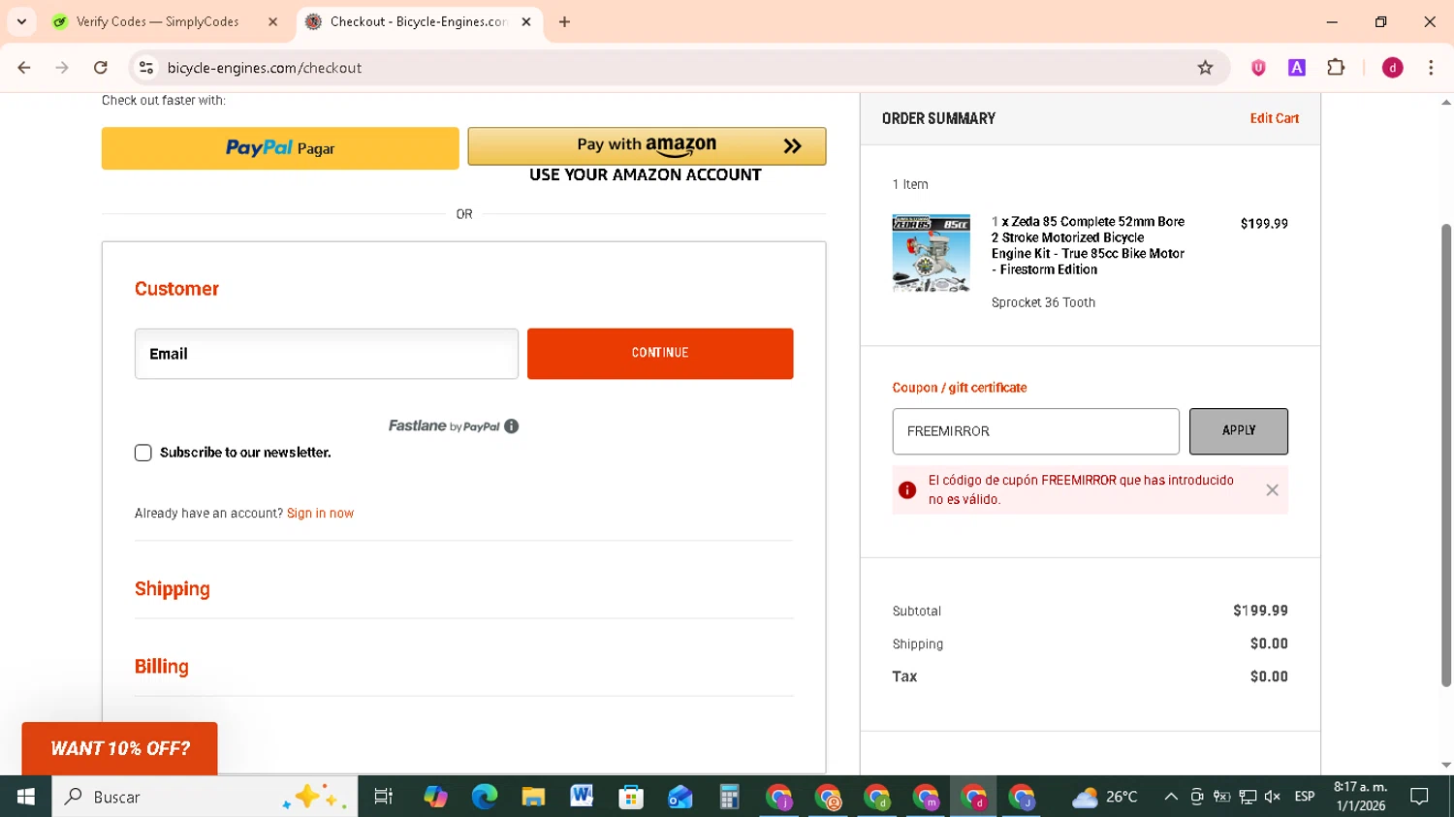Click the Email input field
This screenshot has height=817, width=1454.
point(327,354)
